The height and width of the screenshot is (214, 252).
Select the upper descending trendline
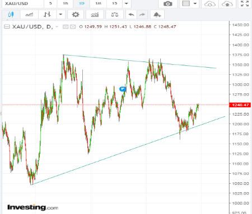point(140,61)
